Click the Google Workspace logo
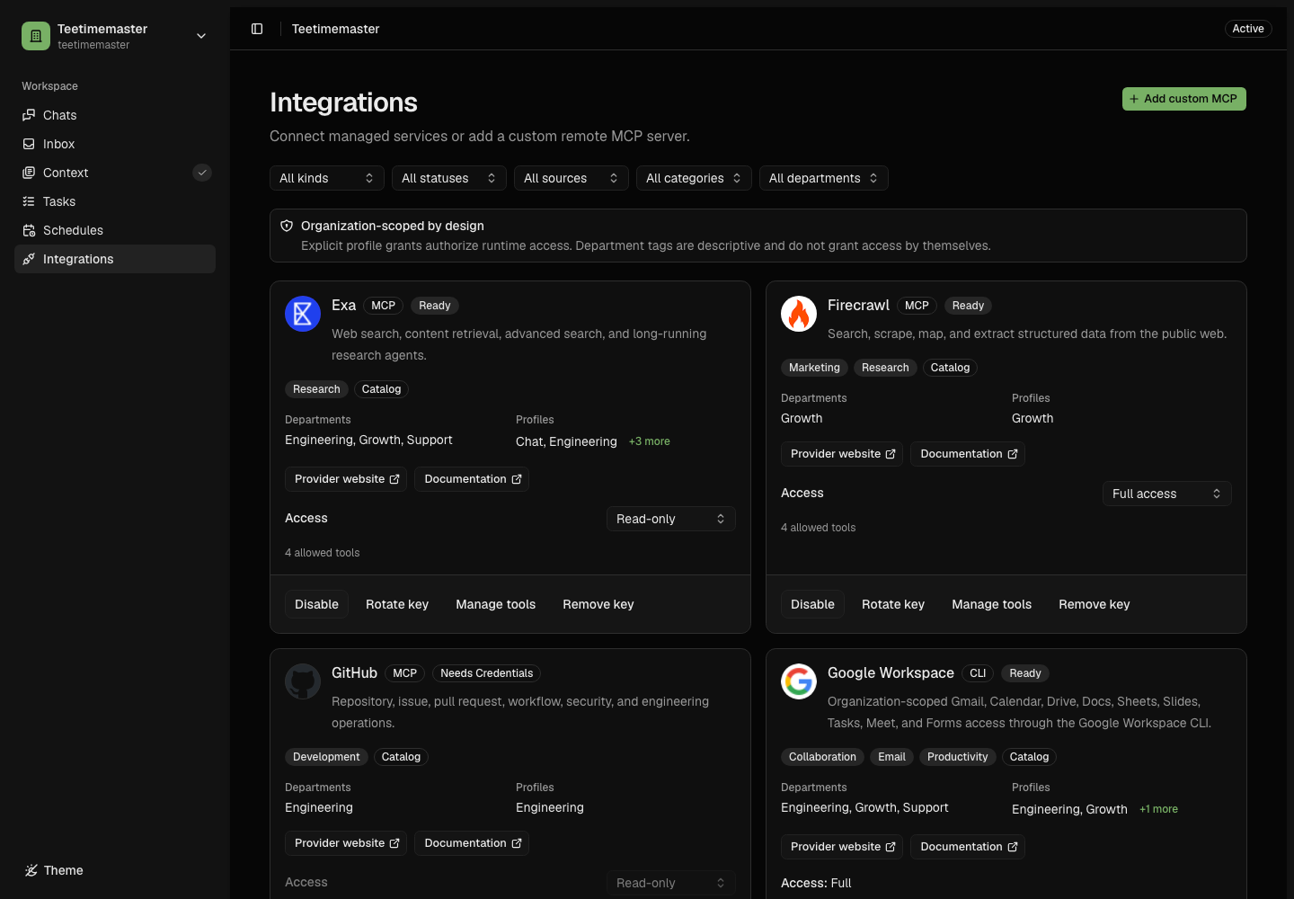 [799, 681]
